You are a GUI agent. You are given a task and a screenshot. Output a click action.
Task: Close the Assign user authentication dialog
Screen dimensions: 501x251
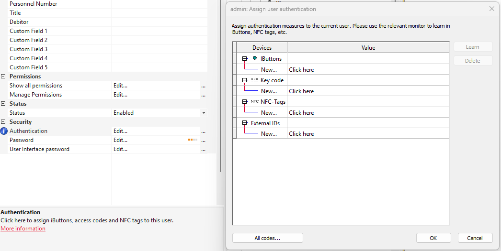491,9
